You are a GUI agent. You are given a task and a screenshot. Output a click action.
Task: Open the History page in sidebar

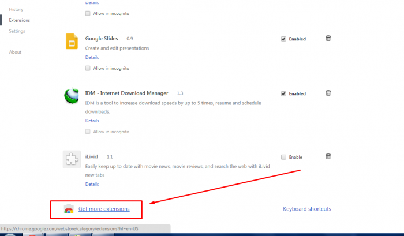[16, 9]
